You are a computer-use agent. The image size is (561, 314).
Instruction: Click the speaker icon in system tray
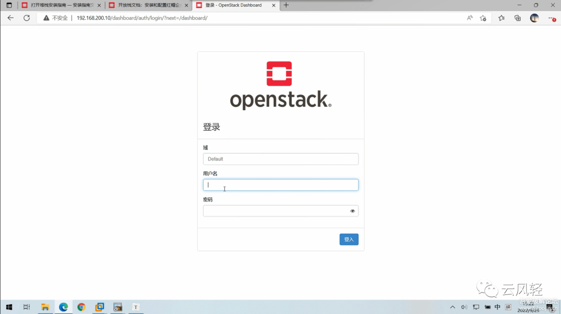(464, 307)
